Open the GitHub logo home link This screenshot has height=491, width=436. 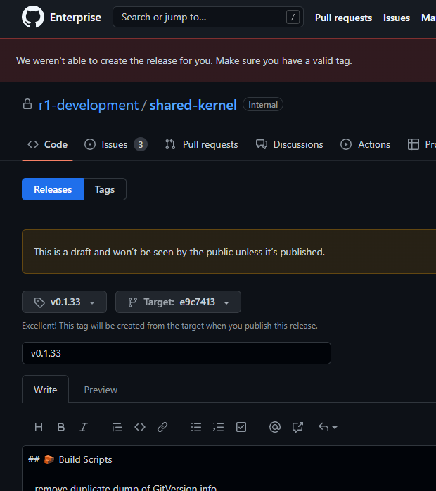tap(33, 17)
